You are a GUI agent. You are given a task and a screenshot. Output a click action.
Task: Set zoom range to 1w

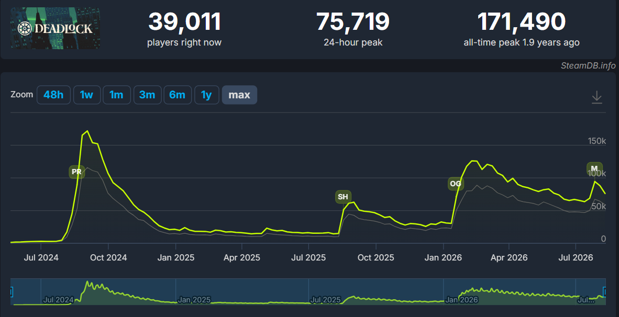[x=86, y=95]
